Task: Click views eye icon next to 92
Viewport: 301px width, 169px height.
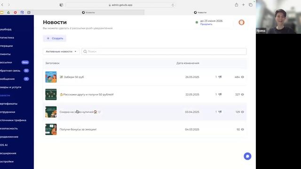Action: click(243, 130)
